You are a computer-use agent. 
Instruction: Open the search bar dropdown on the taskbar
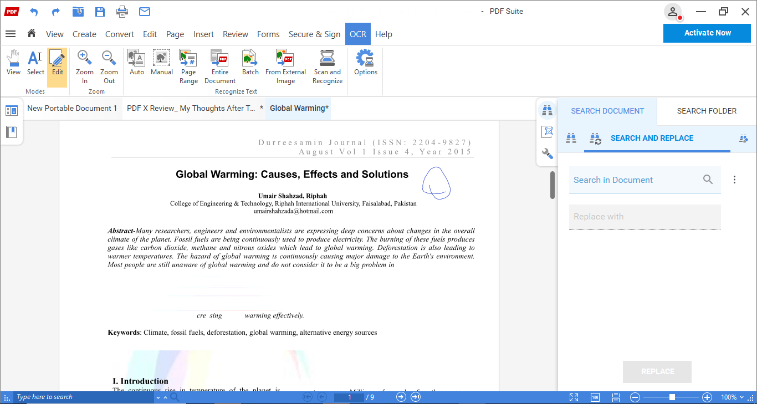157,397
